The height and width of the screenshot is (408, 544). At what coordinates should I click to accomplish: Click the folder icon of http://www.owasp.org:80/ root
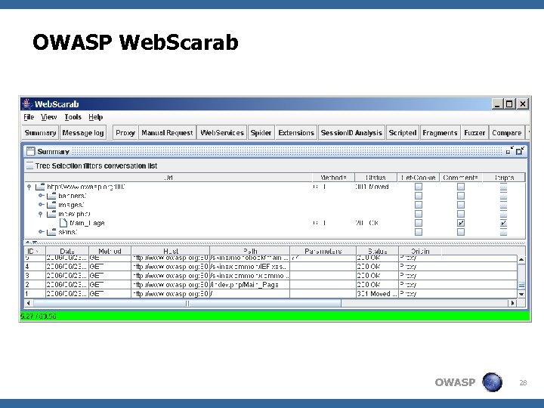coord(40,187)
